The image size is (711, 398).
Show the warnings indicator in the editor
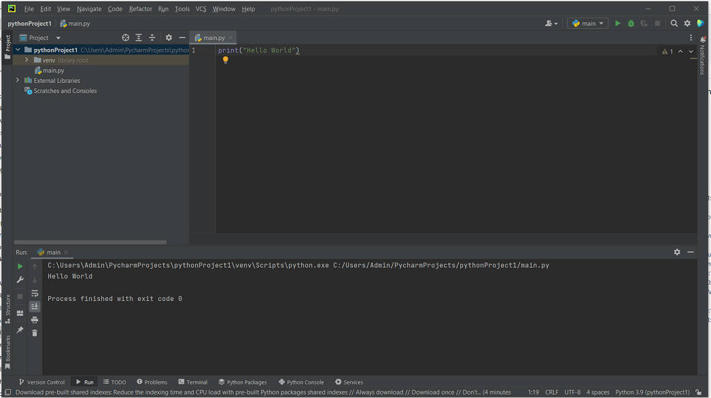coord(667,51)
